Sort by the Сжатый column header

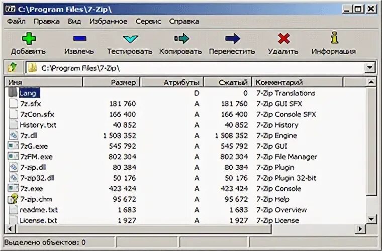[228, 82]
